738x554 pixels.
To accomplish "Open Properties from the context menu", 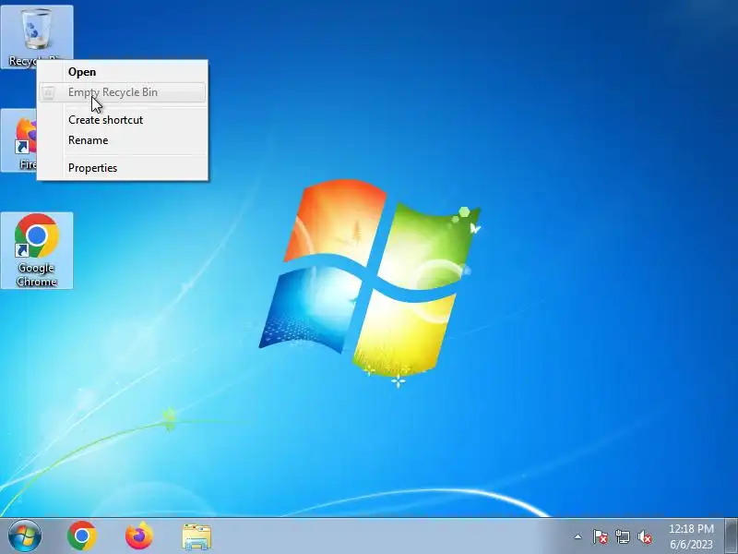I will pos(123,168).
